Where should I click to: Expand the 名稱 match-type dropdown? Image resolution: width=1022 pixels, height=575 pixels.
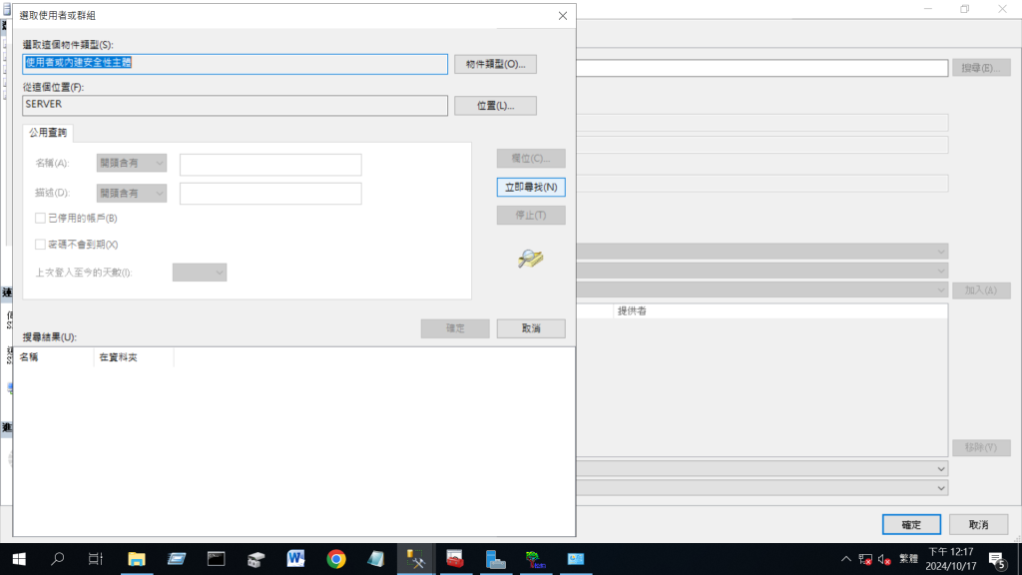132,163
